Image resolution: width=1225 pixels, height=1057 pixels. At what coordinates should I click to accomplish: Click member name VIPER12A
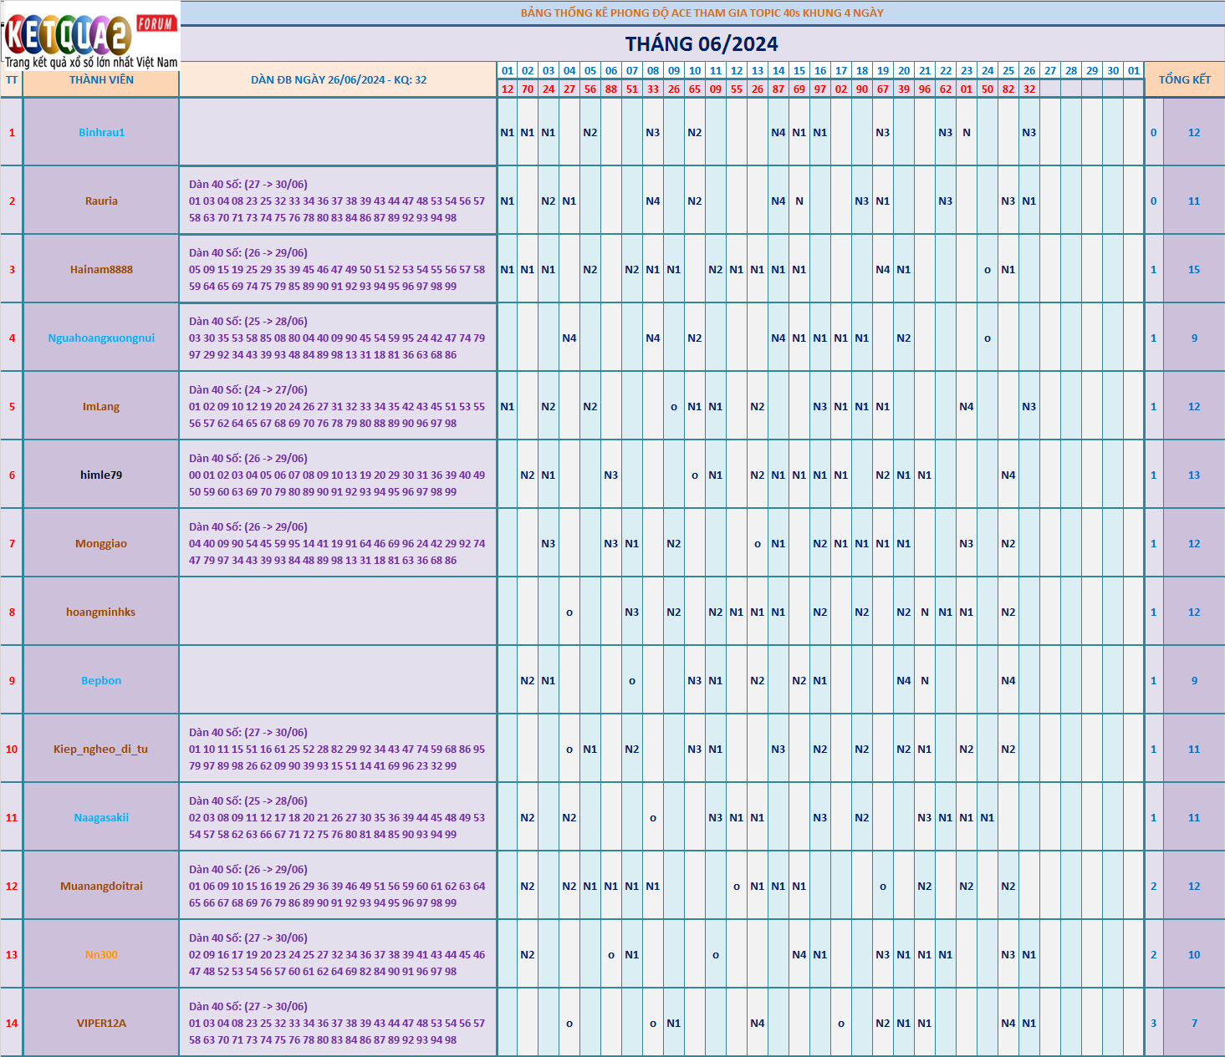pyautogui.click(x=101, y=1023)
